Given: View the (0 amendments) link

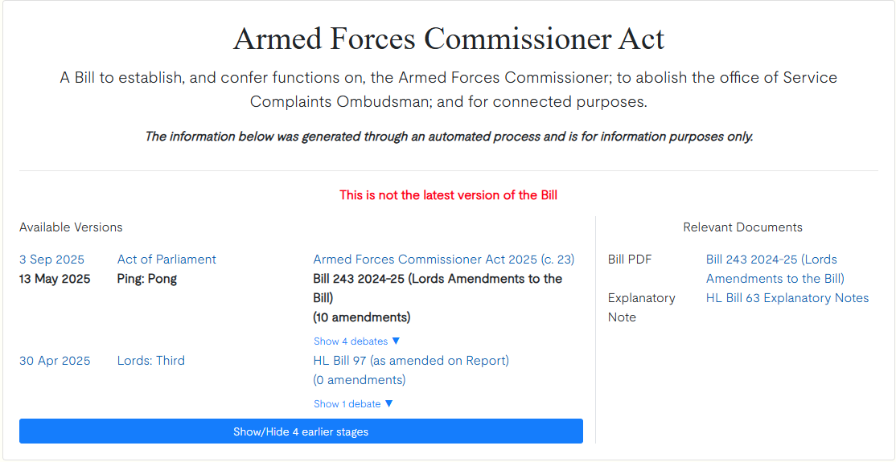Looking at the screenshot, I should 359,380.
